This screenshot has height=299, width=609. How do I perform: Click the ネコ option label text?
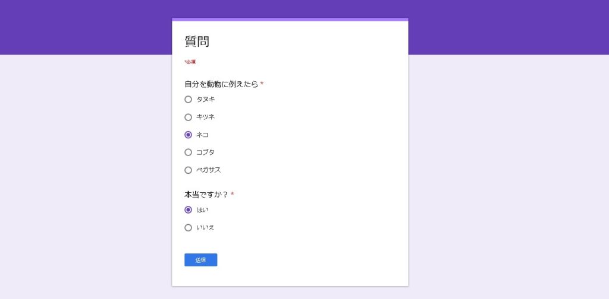pos(203,135)
